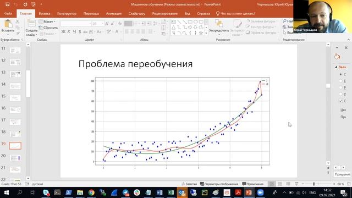The width and height of the screenshot is (352, 198).
Task: Select the slide 15 thumbnail
Action: pos(15,98)
